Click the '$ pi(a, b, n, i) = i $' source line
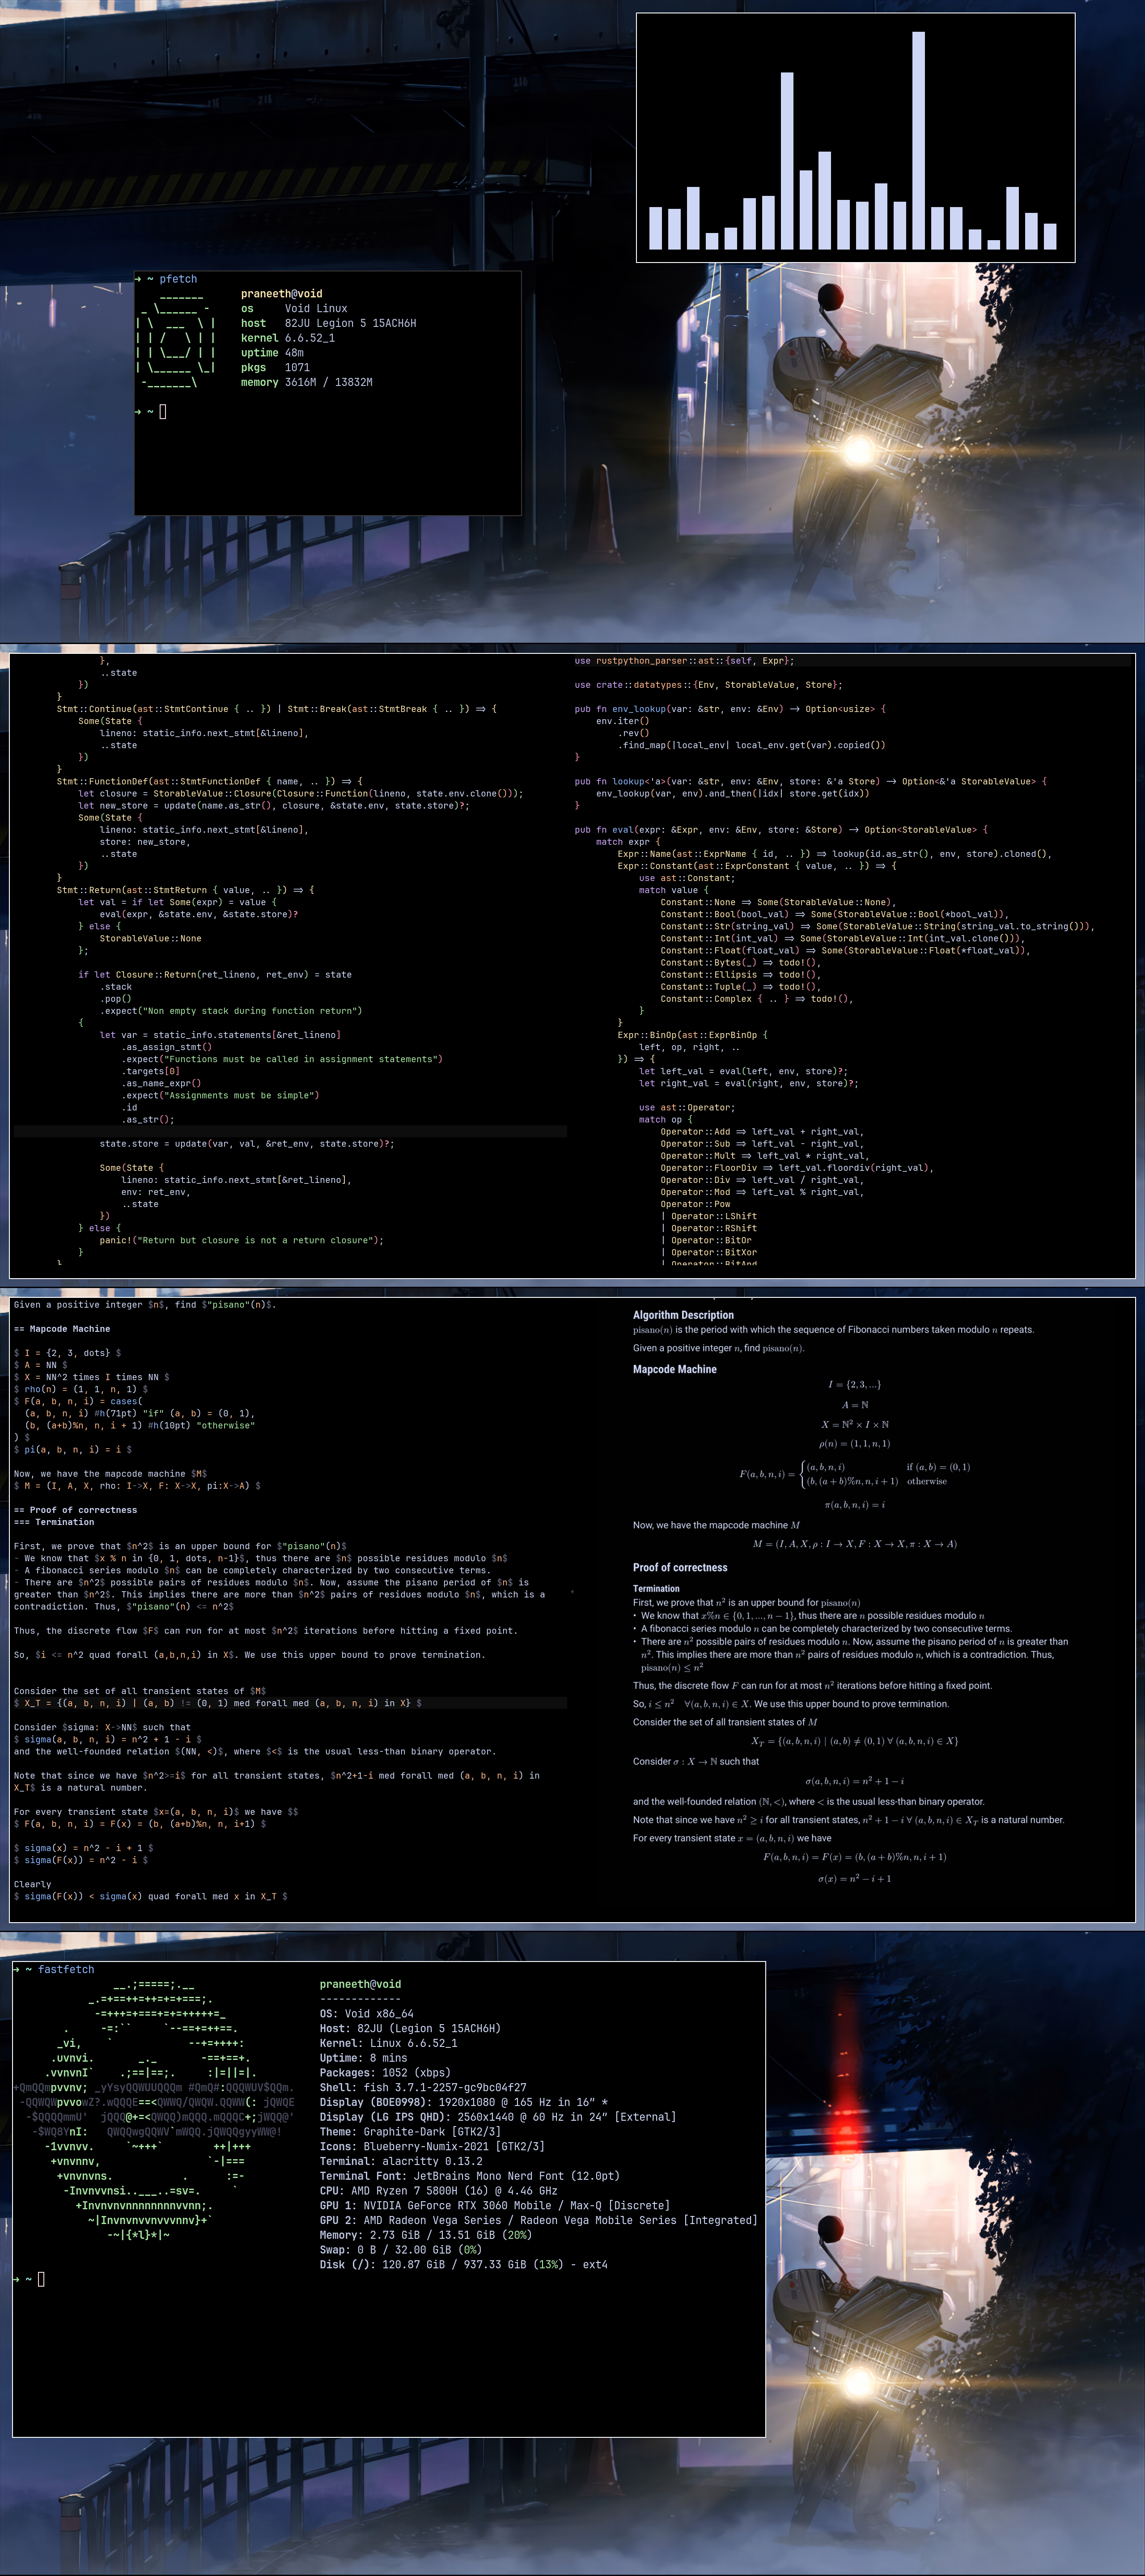 point(72,1449)
